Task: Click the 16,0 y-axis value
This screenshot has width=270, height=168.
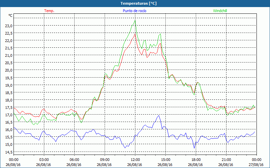Action: pos(9,130)
